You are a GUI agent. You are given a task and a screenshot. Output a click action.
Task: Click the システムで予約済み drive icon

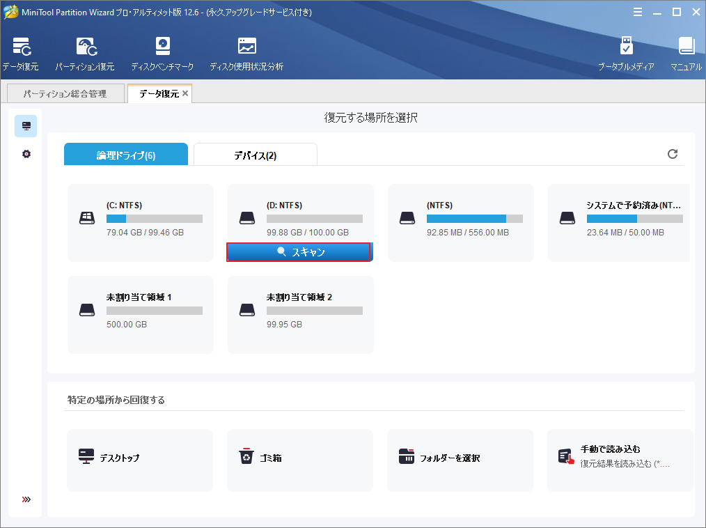pyautogui.click(x=567, y=219)
